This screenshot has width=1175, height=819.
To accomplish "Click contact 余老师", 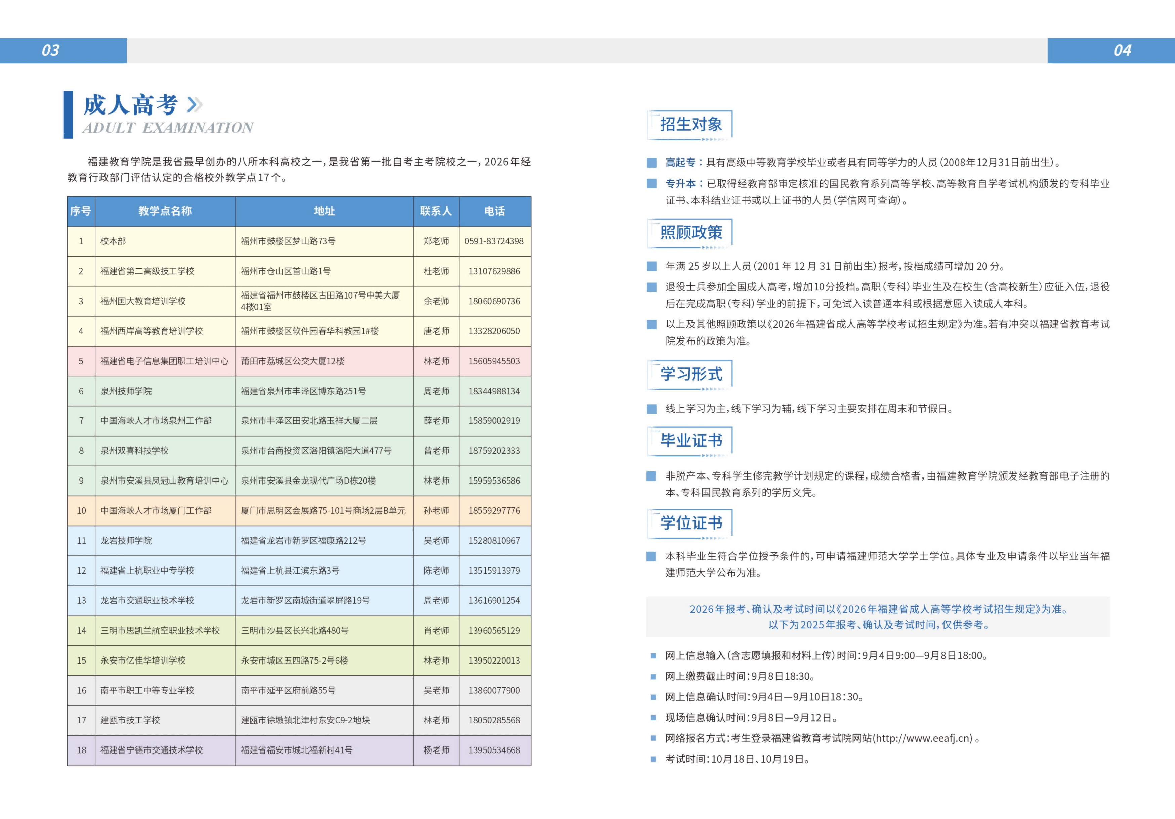I will coord(436,301).
